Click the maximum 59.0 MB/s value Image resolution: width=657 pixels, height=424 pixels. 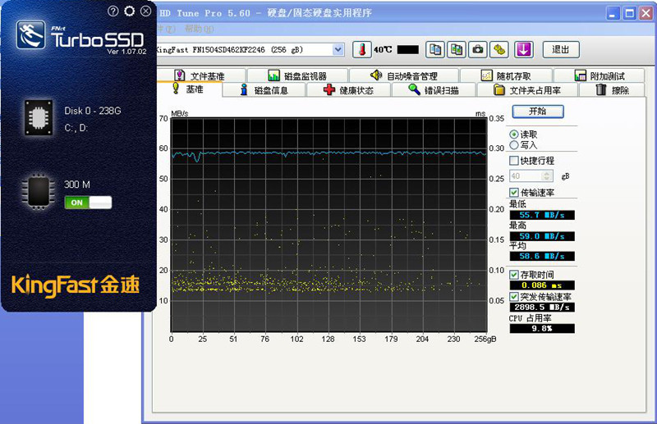click(542, 236)
